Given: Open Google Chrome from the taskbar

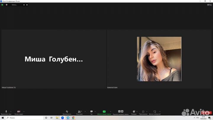Looking at the screenshot, I should click(x=73, y=118).
